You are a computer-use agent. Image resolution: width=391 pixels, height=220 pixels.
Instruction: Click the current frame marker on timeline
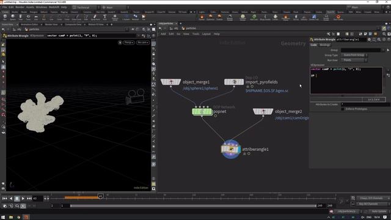100,196
